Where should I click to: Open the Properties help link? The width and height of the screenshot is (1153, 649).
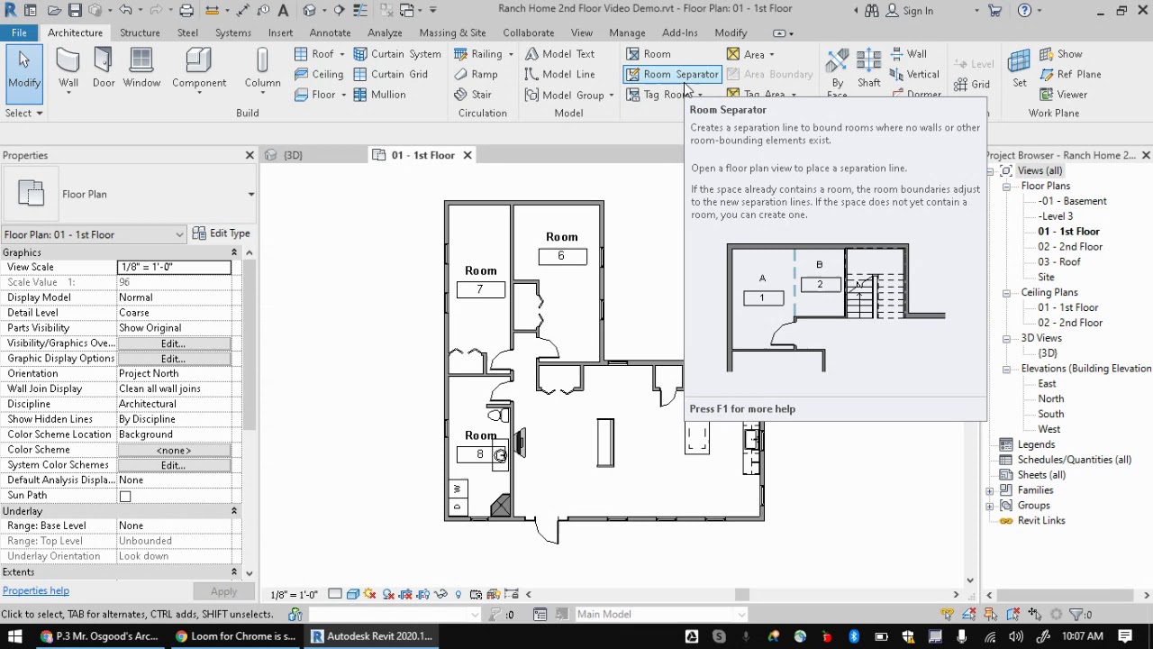35,591
